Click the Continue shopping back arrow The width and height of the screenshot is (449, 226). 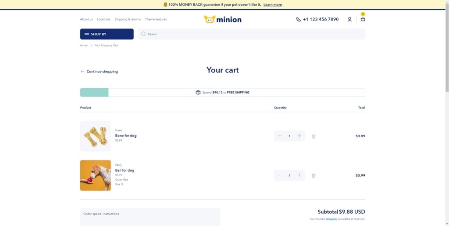click(x=82, y=71)
